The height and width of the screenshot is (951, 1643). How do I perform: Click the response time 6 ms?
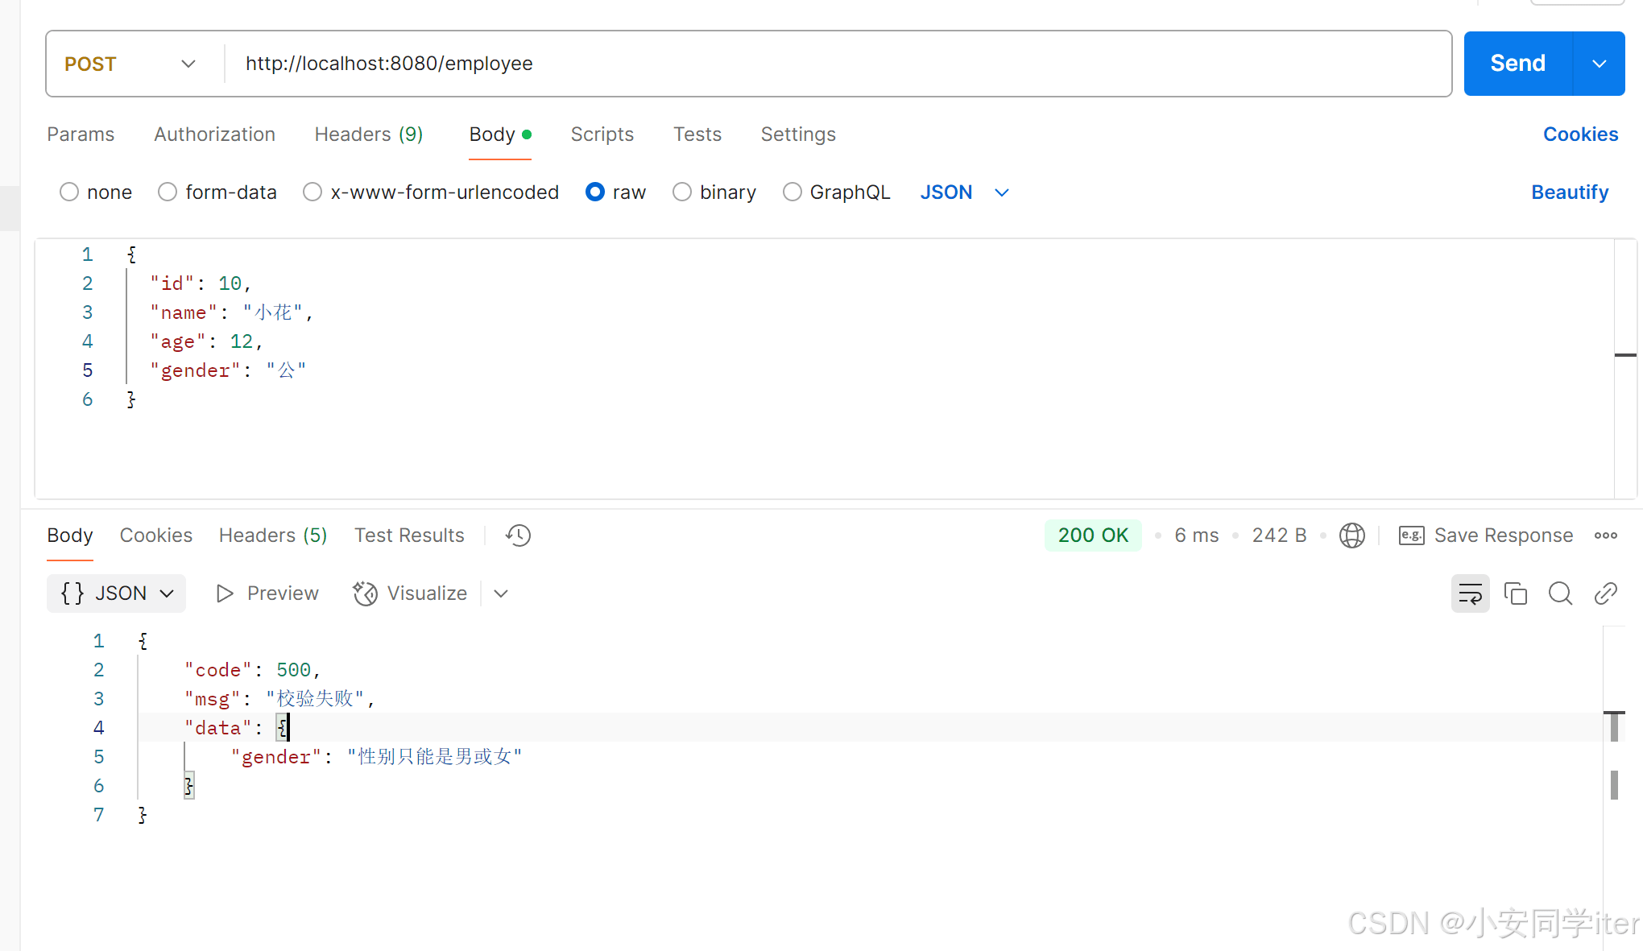[1196, 535]
